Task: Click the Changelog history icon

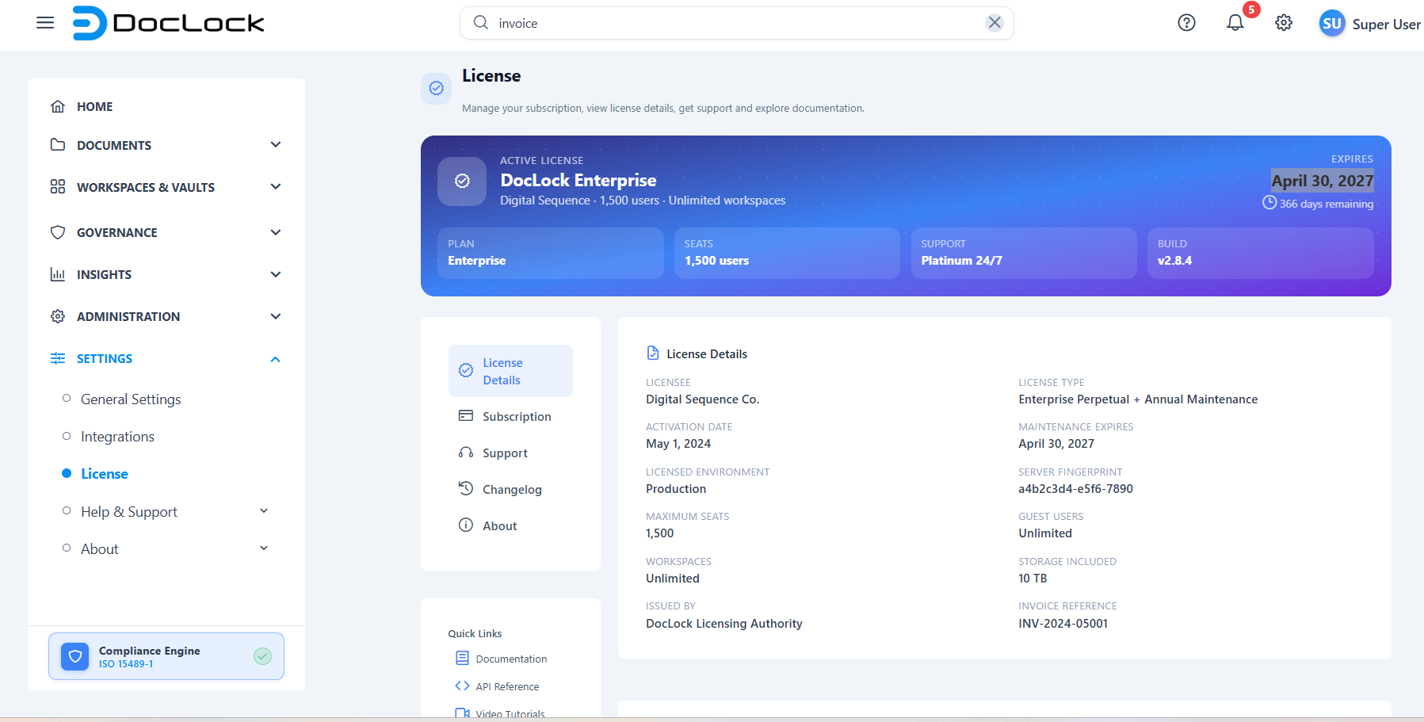Action: (x=466, y=488)
